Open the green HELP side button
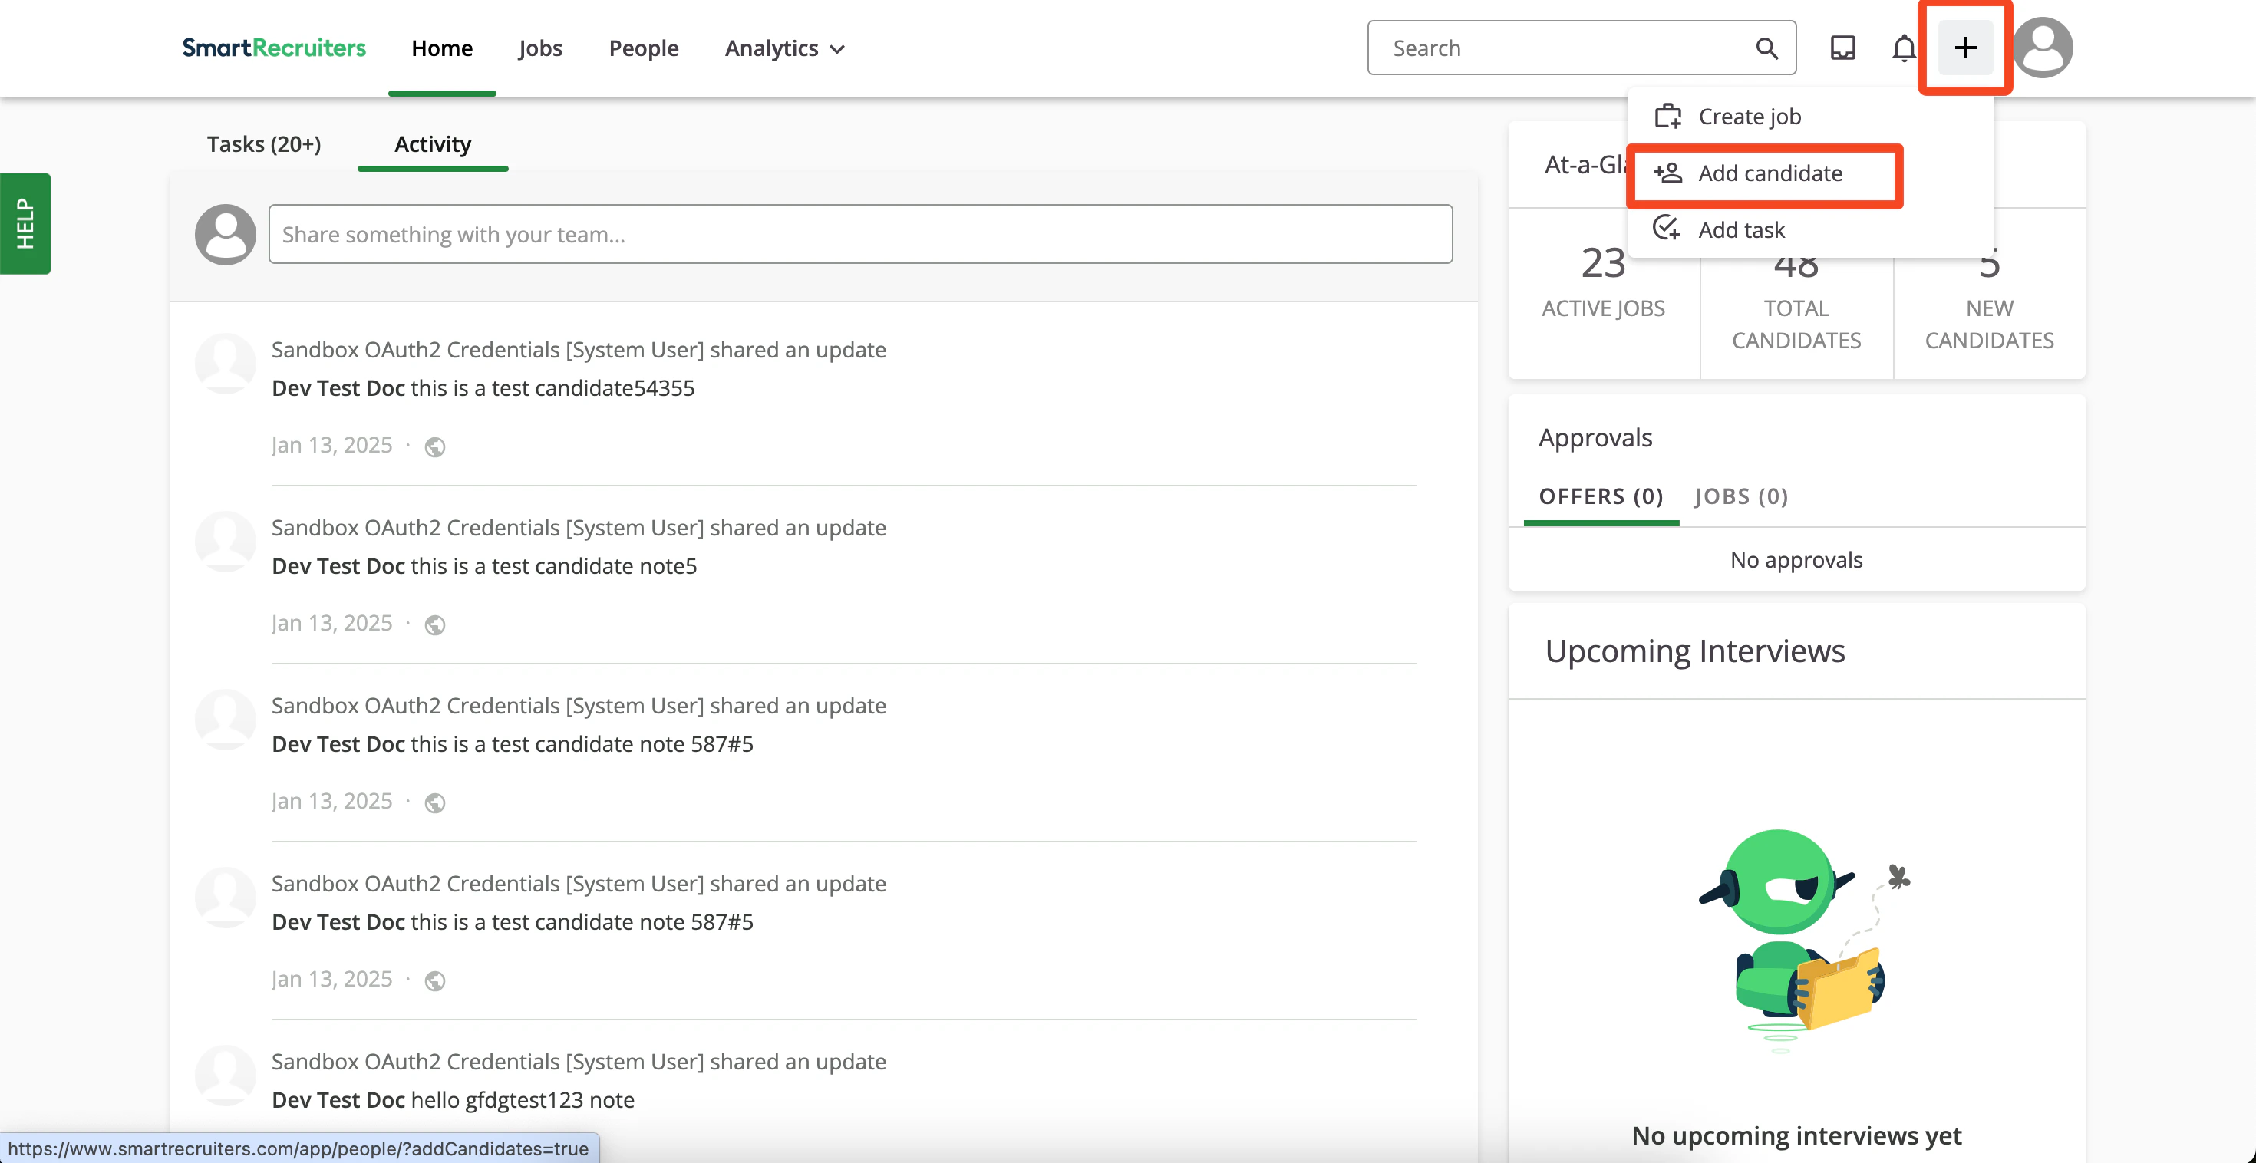The height and width of the screenshot is (1163, 2256). pyautogui.click(x=25, y=223)
